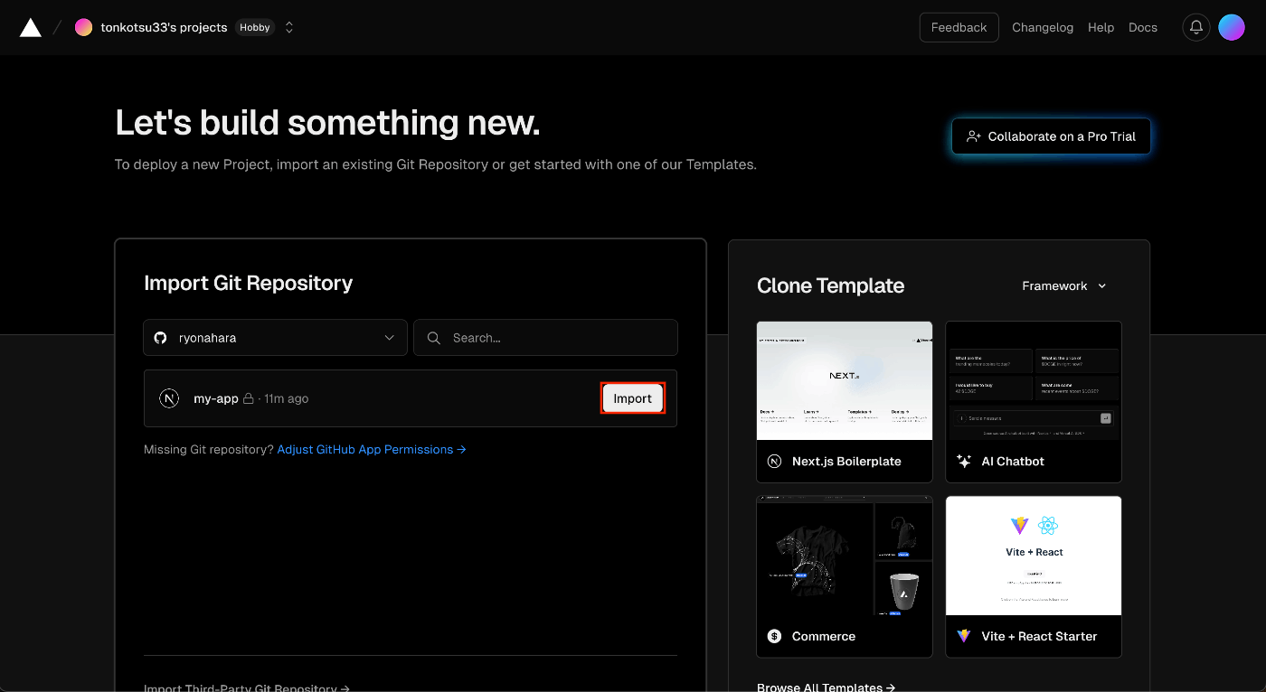This screenshot has height=692, width=1266.
Task: Focus the repository Search field
Action: click(545, 338)
